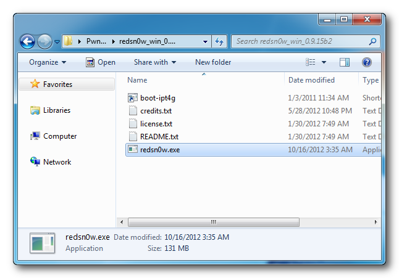Select the redsn0w.exe application file
Viewport: 399px width, 278px height.
click(159, 149)
